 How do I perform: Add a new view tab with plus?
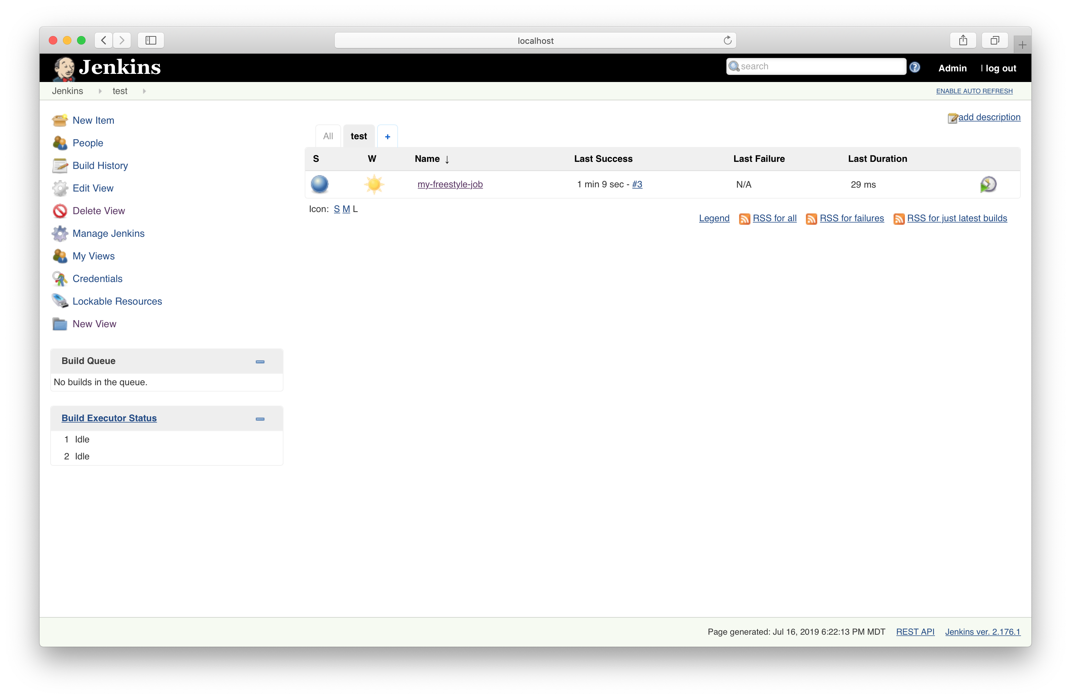pos(387,137)
